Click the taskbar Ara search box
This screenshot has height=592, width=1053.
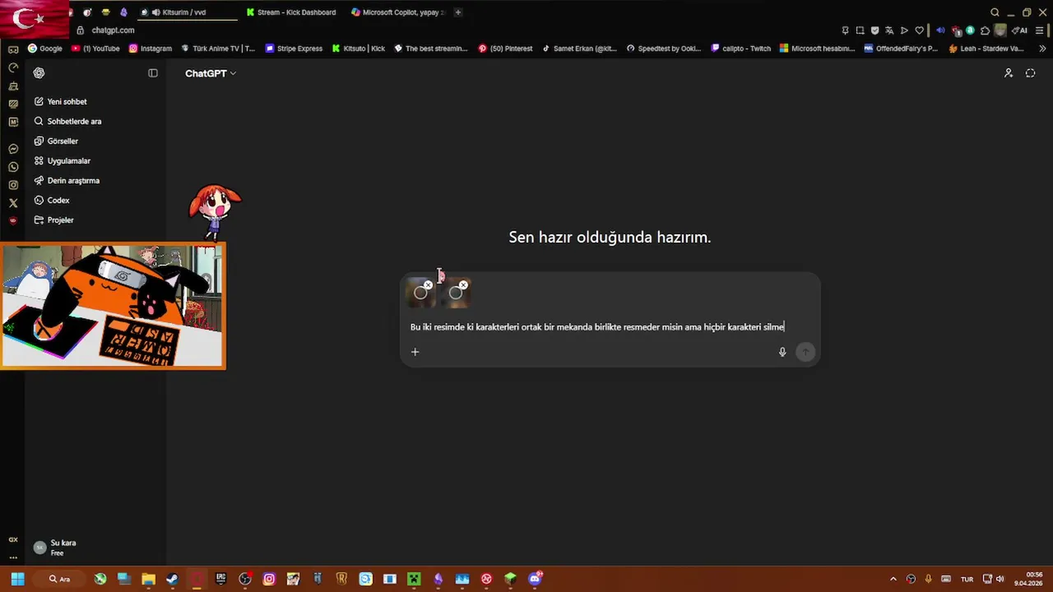[x=60, y=579]
